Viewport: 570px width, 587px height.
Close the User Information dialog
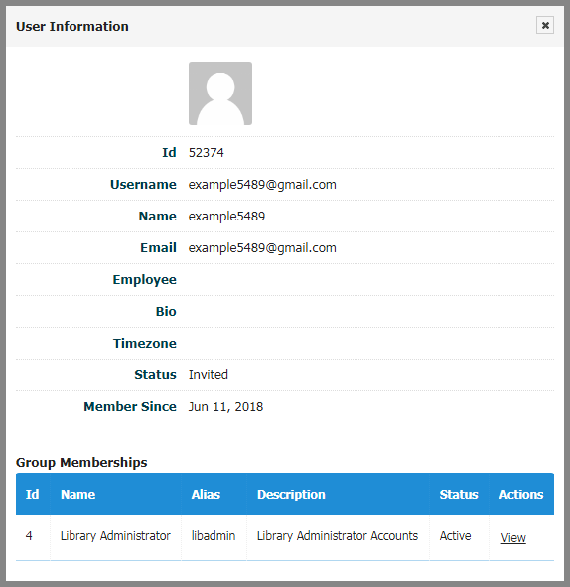click(545, 25)
